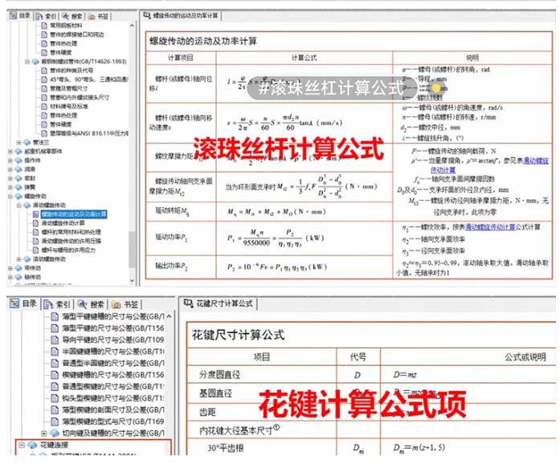Click the page icon beside 滑动螺旋传动计算
This screenshot has height=464, width=560.
coord(35,223)
